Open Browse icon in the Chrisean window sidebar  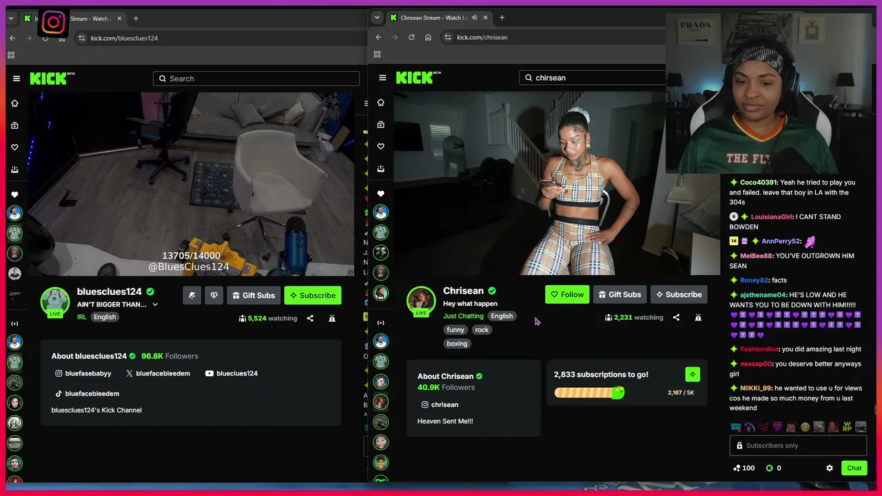point(380,125)
